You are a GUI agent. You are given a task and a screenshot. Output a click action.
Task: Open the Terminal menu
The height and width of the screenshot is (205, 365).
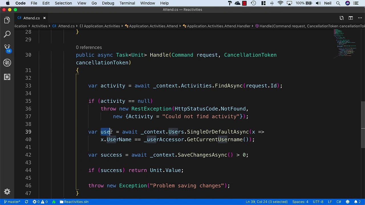pyautogui.click(x=127, y=3)
